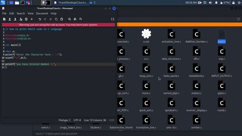Open the Document menu

42,14
